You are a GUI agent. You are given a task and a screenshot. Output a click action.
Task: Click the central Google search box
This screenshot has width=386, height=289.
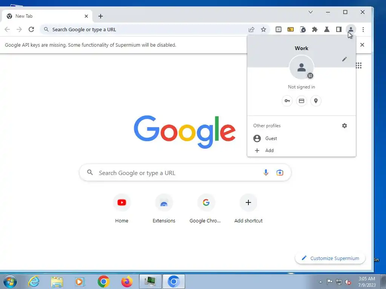coord(185,172)
